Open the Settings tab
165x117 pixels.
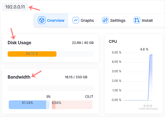[x=118, y=20]
